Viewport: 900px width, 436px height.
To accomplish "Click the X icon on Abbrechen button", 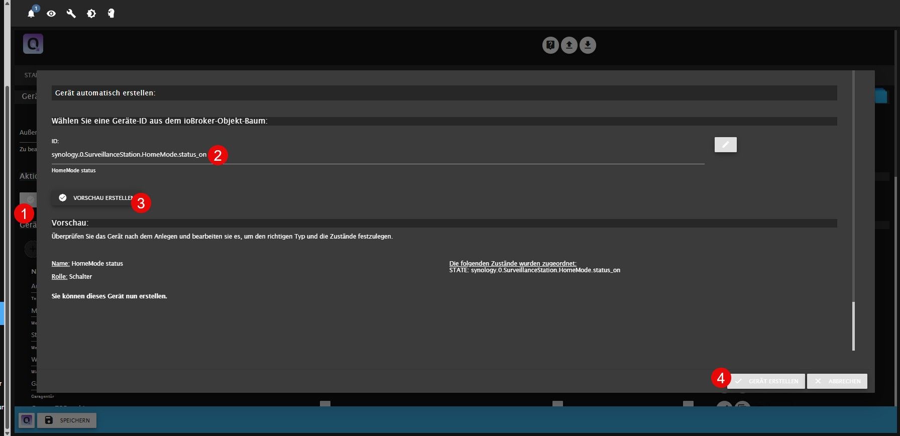I will pos(818,381).
